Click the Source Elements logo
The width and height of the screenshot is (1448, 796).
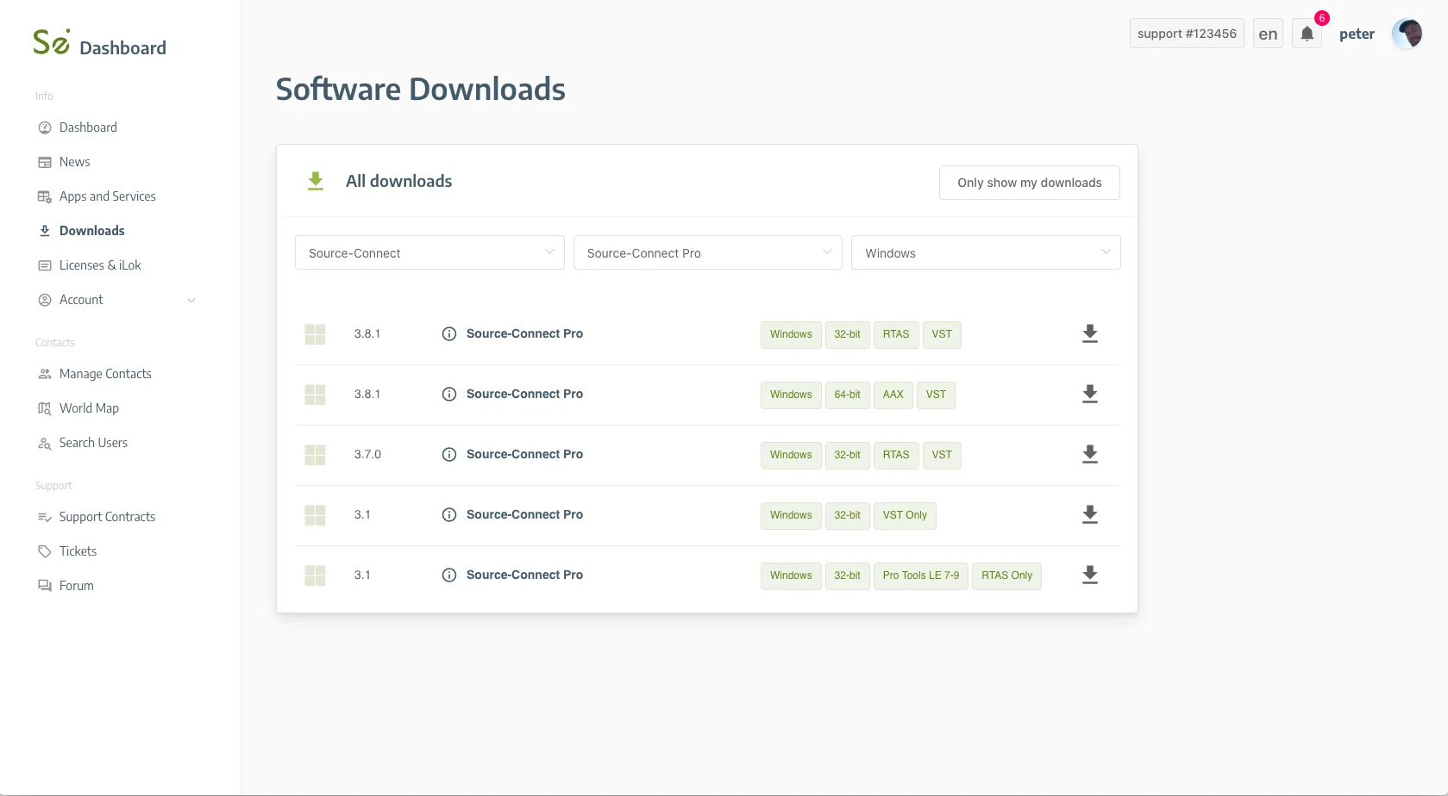[51, 42]
